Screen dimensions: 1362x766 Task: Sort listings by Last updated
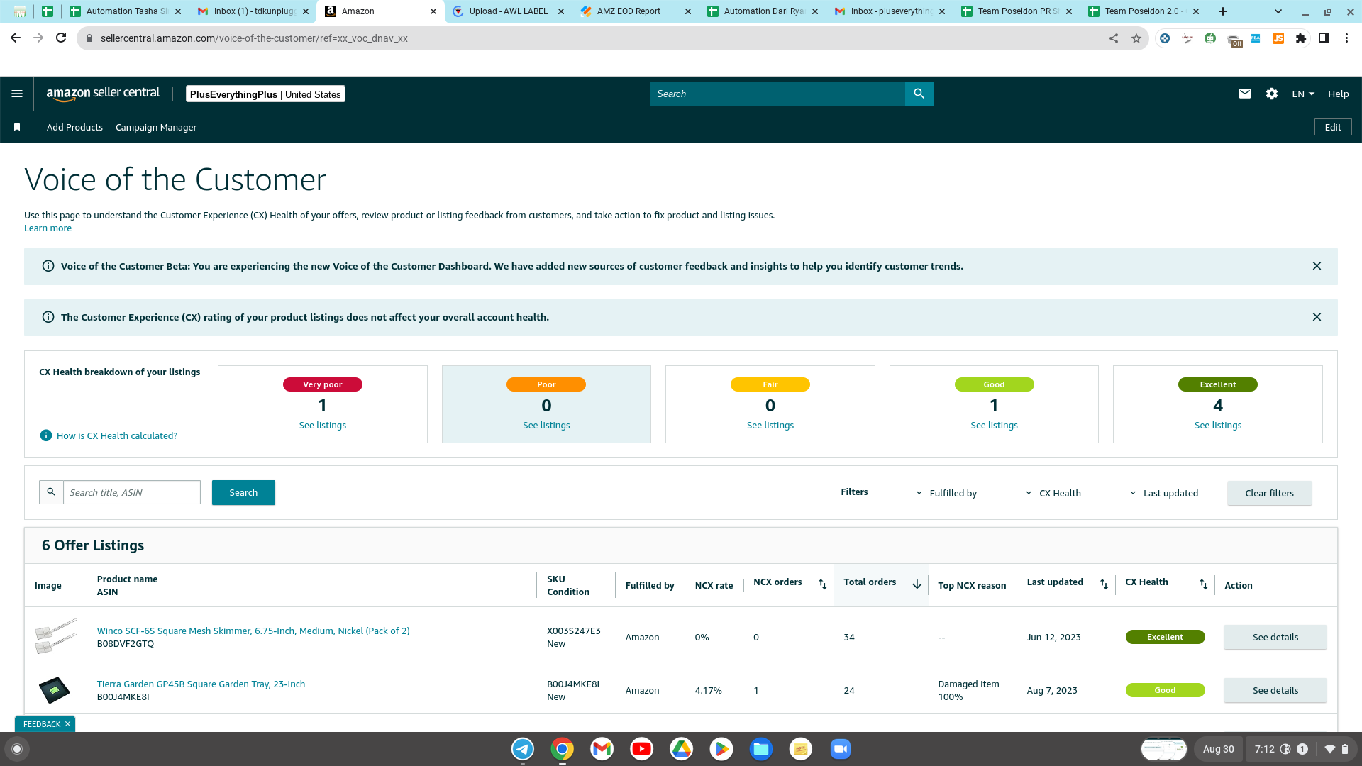(1104, 584)
